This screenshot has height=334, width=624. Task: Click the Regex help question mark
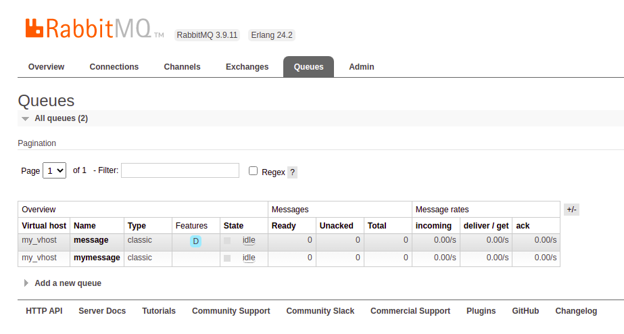(x=293, y=172)
